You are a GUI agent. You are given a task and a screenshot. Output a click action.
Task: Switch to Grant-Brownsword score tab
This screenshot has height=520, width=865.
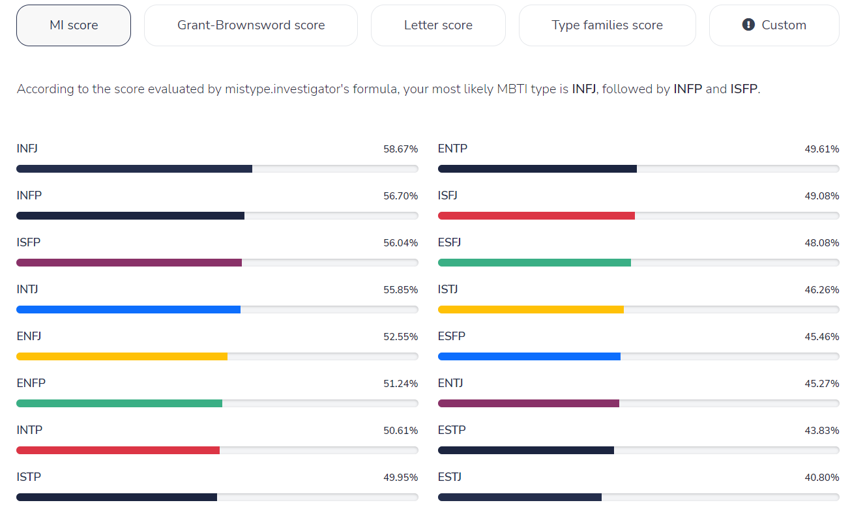click(x=251, y=25)
